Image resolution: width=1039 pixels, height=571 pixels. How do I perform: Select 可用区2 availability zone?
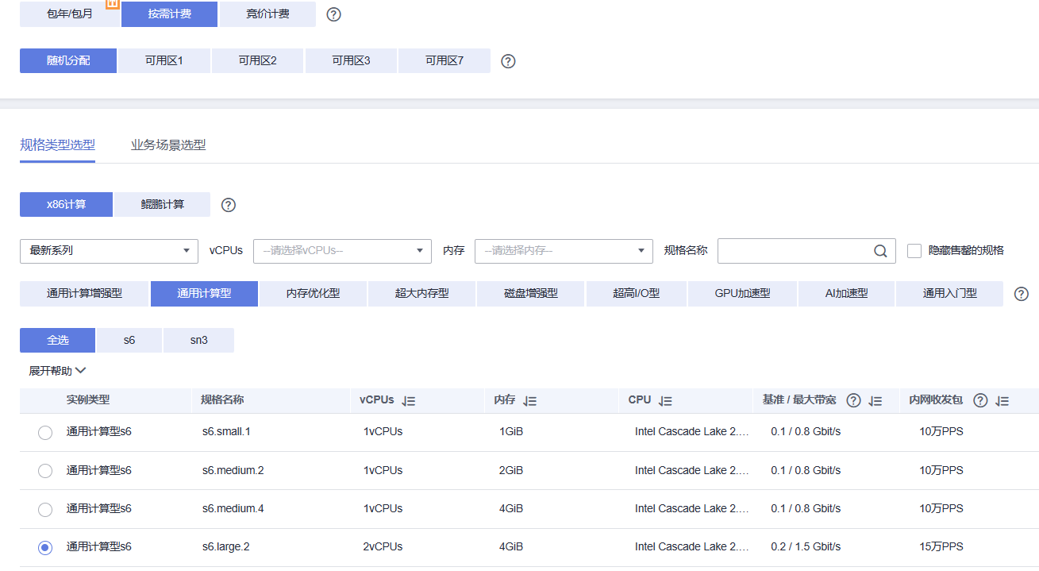coord(257,61)
